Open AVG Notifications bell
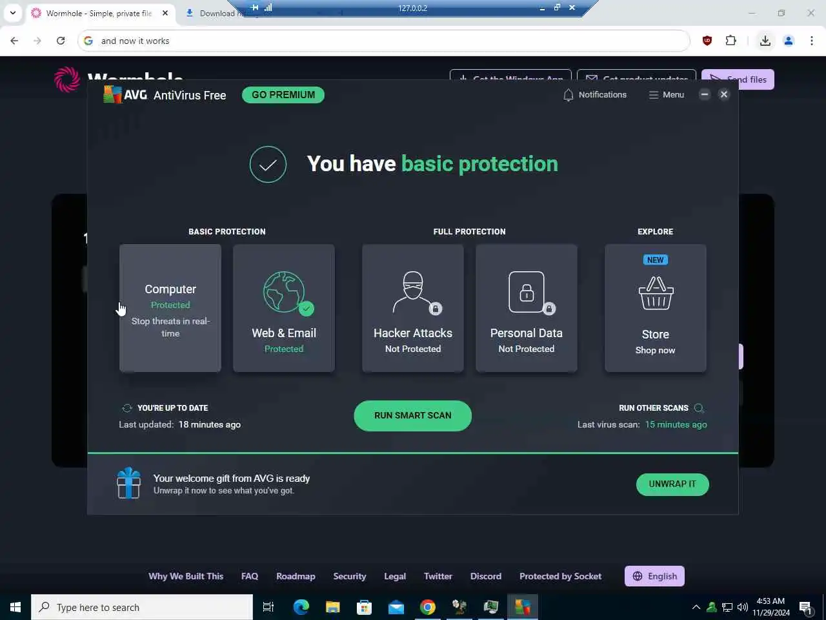The width and height of the screenshot is (826, 620). coord(594,95)
